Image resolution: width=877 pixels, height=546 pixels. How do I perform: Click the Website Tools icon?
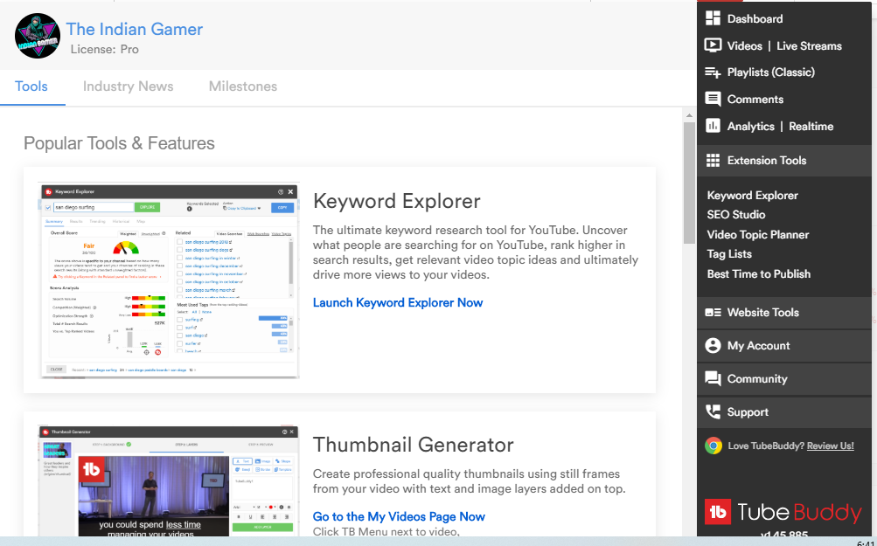713,313
